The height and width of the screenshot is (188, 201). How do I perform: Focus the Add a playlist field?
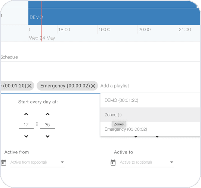(150, 86)
